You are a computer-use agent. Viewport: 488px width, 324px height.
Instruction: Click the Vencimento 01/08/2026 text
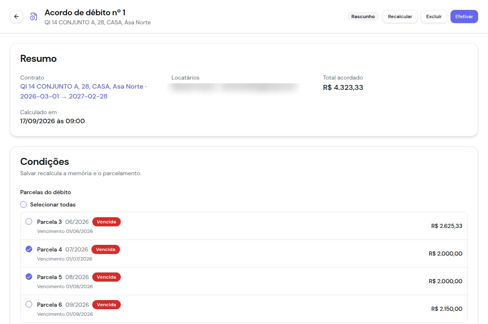tap(65, 286)
